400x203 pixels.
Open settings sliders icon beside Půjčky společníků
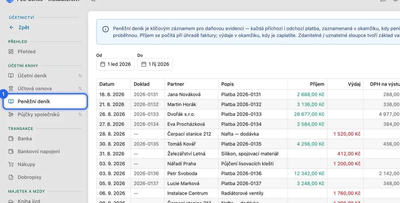point(80,115)
